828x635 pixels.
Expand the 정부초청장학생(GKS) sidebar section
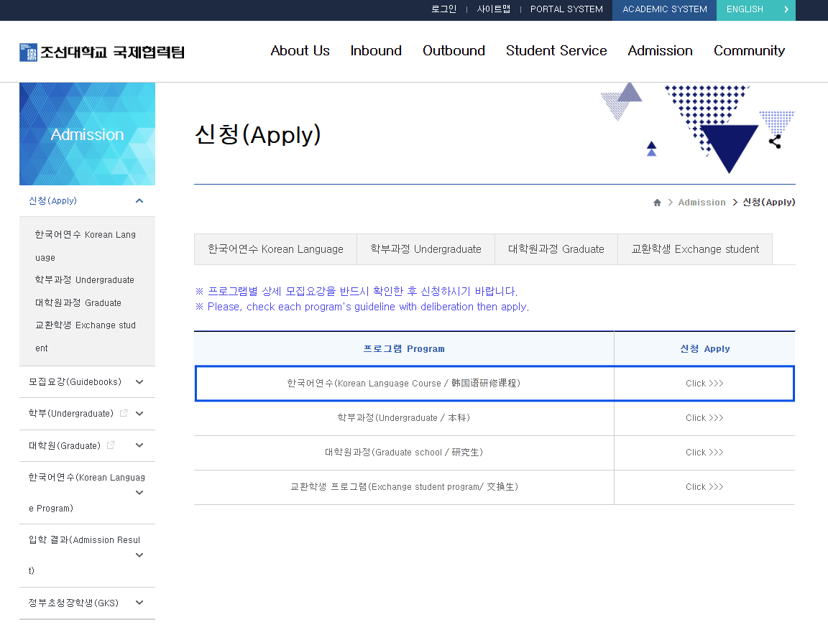coord(139,603)
